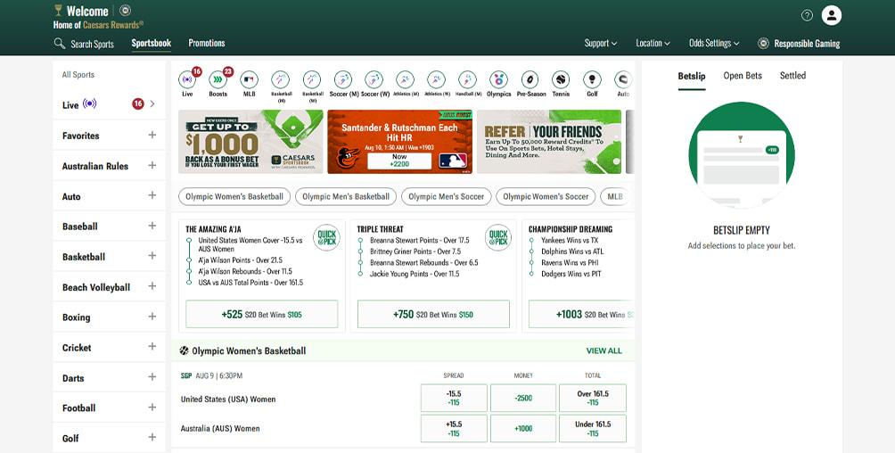This screenshot has width=895, height=453.
Task: Click Quick Pick badge on Triple Threat
Action: [497, 237]
